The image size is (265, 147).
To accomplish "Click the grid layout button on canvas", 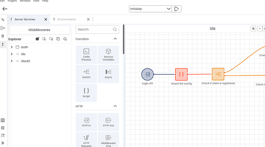I will coord(253,29).
